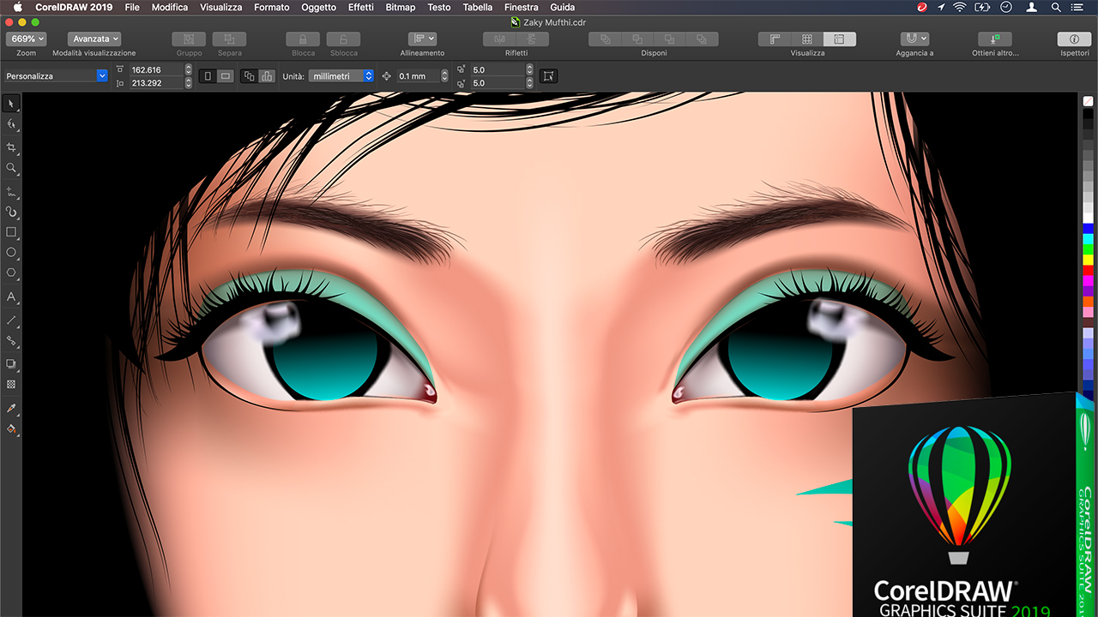Open the Oggetto menu

pos(318,7)
